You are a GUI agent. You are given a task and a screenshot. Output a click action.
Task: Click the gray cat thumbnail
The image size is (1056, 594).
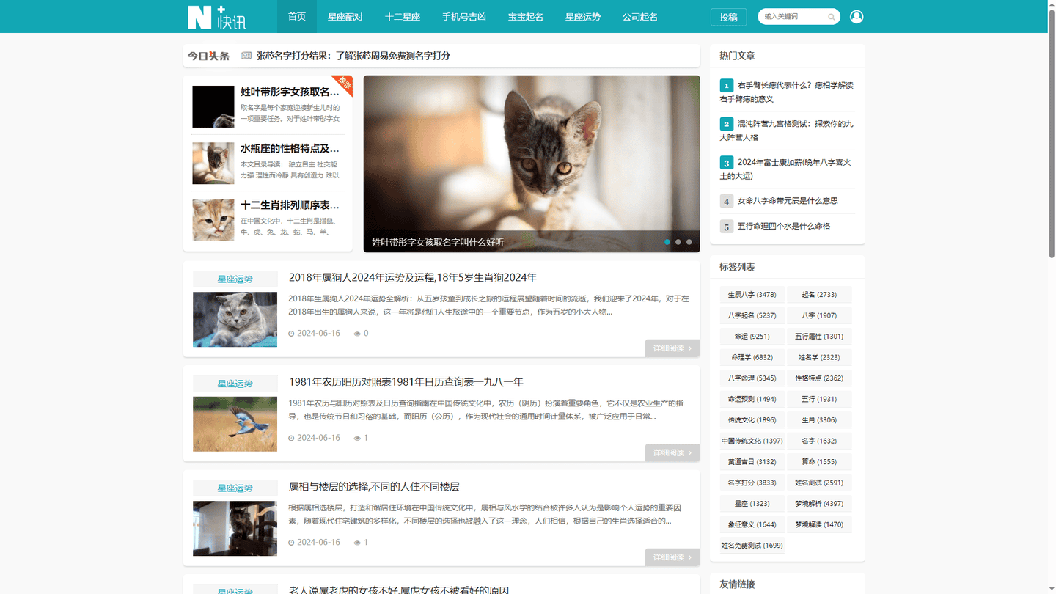pyautogui.click(x=235, y=319)
